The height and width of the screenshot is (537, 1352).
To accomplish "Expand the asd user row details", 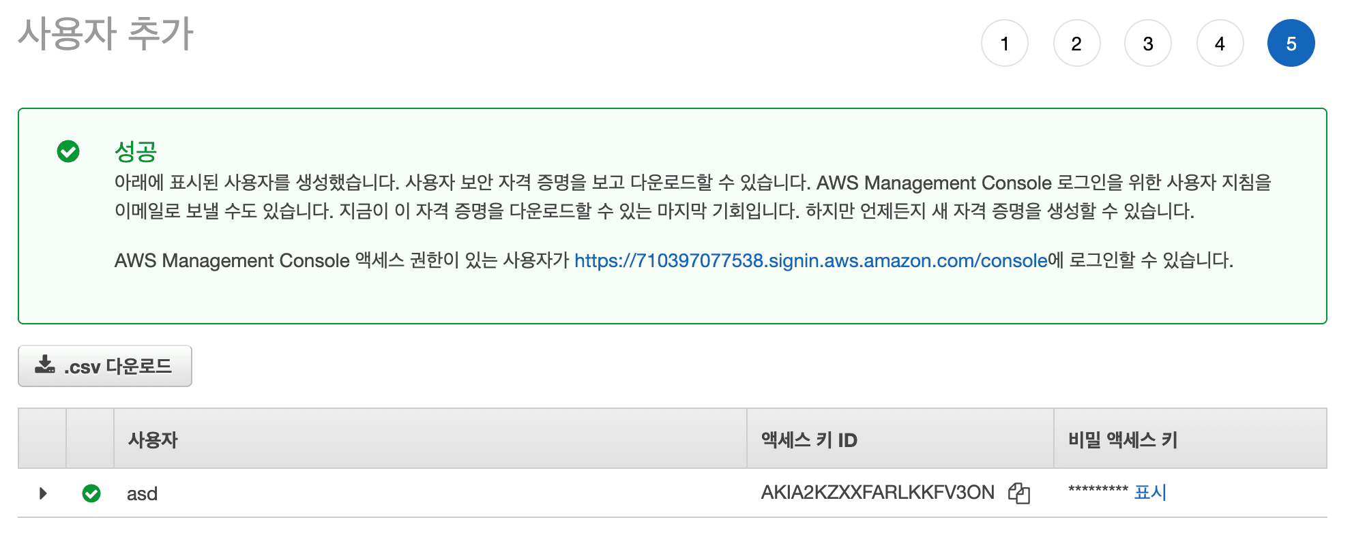I will [x=43, y=493].
